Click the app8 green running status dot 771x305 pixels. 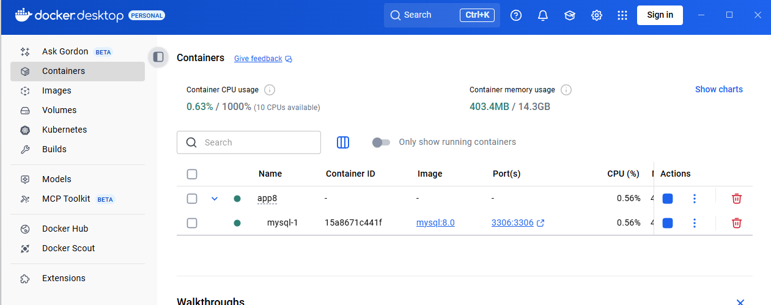click(x=237, y=199)
